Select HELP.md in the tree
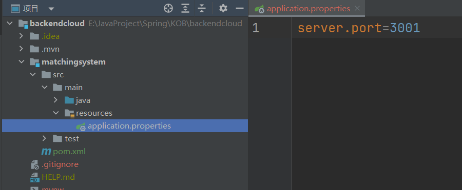The image size is (462, 190). [59, 177]
